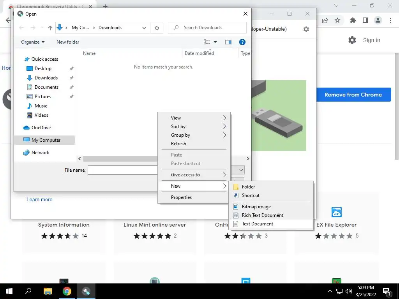
Task: Create a new Bitmap image
Action: pos(271,207)
